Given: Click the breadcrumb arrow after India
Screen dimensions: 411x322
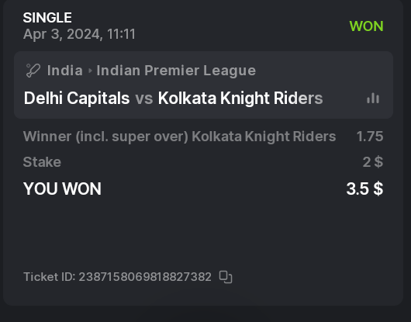Looking at the screenshot, I should pos(90,71).
